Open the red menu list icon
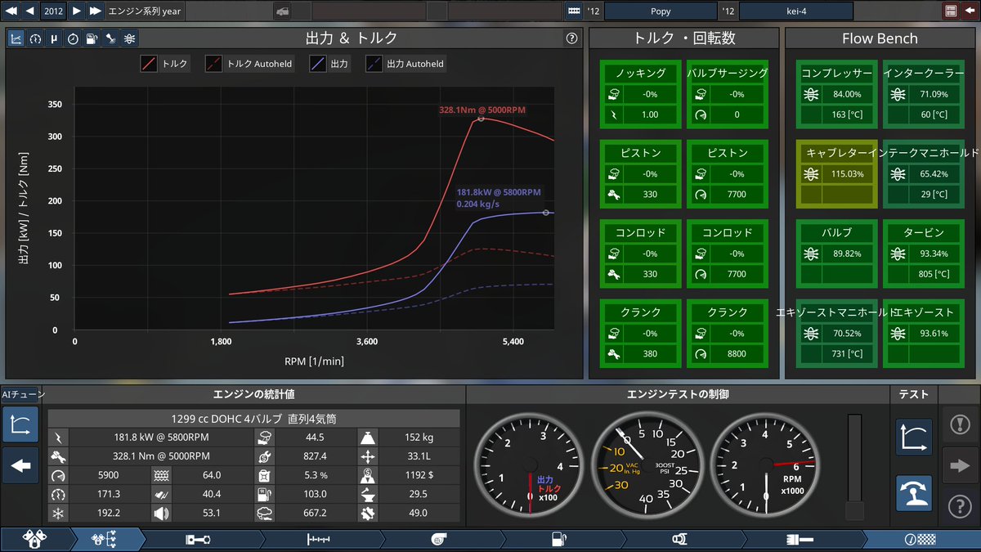 (x=950, y=11)
